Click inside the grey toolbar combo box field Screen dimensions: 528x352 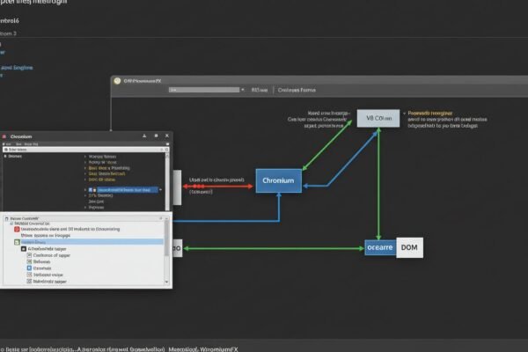click(x=204, y=90)
